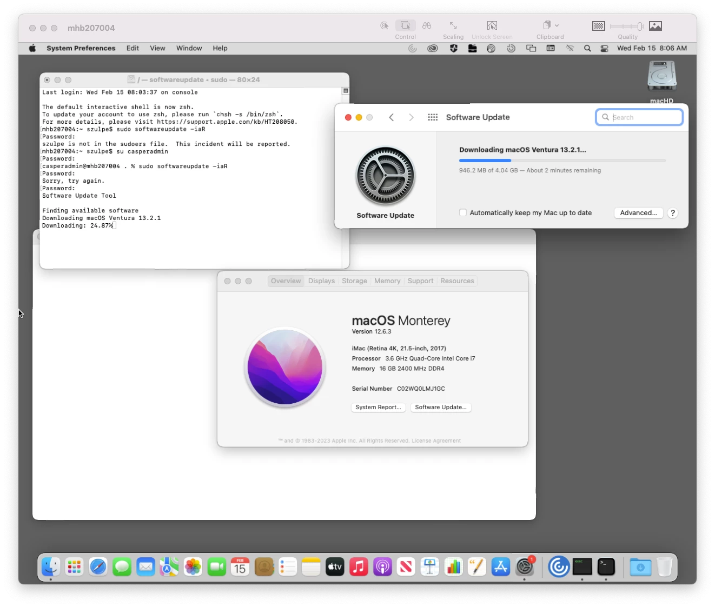715x607 pixels.
Task: Choose the low quality grayscale icon
Action: [599, 26]
